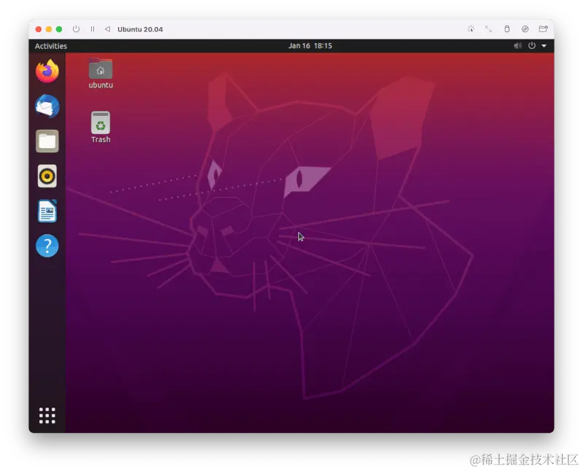Launch Rhythmbox music player
The image size is (583, 471).
(47, 176)
